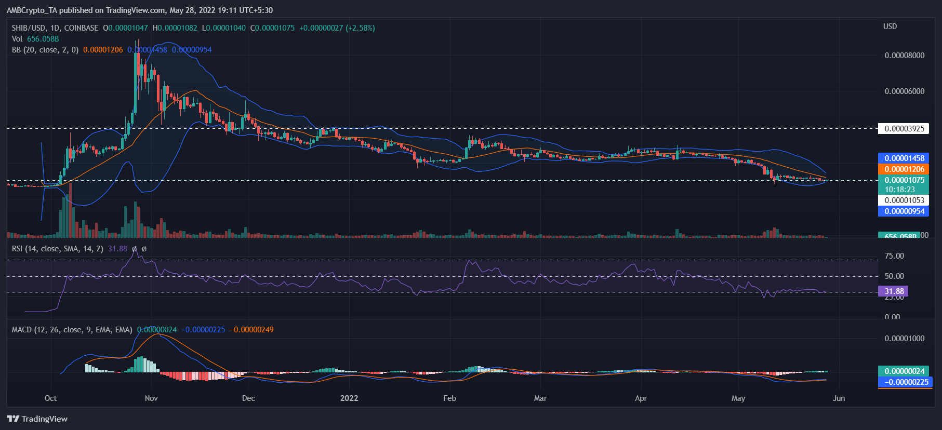
Task: Click the blue 0.00001458 upper band tag
Action: coord(904,158)
